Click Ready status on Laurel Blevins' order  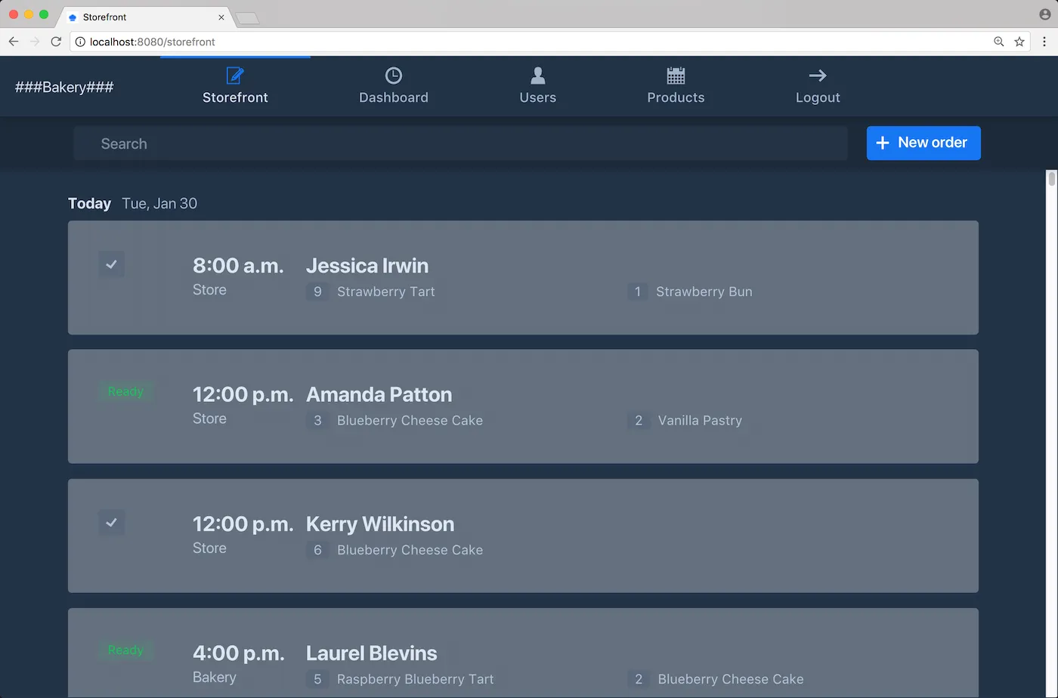pyautogui.click(x=125, y=650)
